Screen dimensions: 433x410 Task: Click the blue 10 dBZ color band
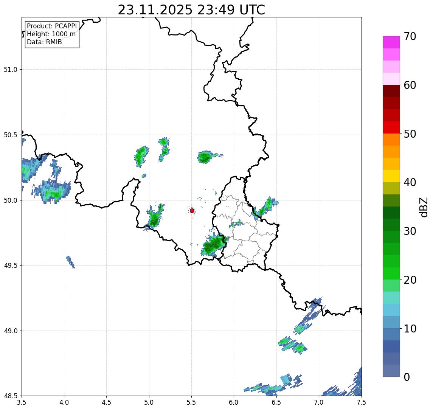391,334
